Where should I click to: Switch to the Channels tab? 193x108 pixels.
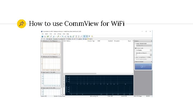click(x=49, y=39)
